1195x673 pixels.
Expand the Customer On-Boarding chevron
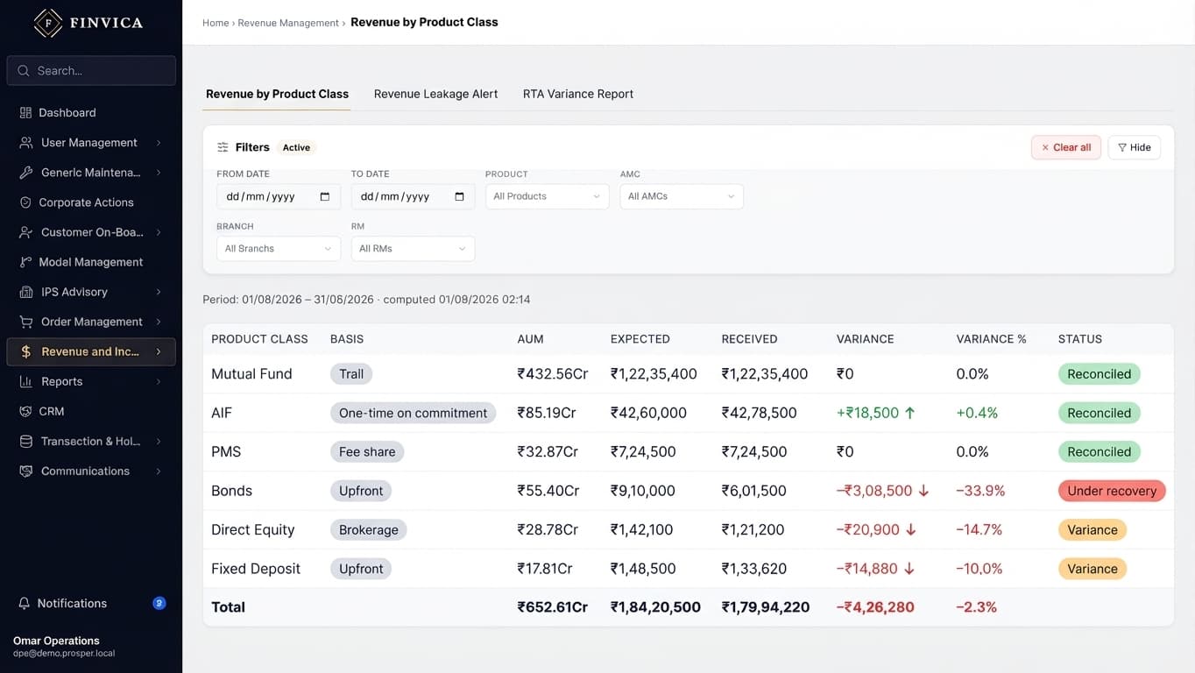159,232
